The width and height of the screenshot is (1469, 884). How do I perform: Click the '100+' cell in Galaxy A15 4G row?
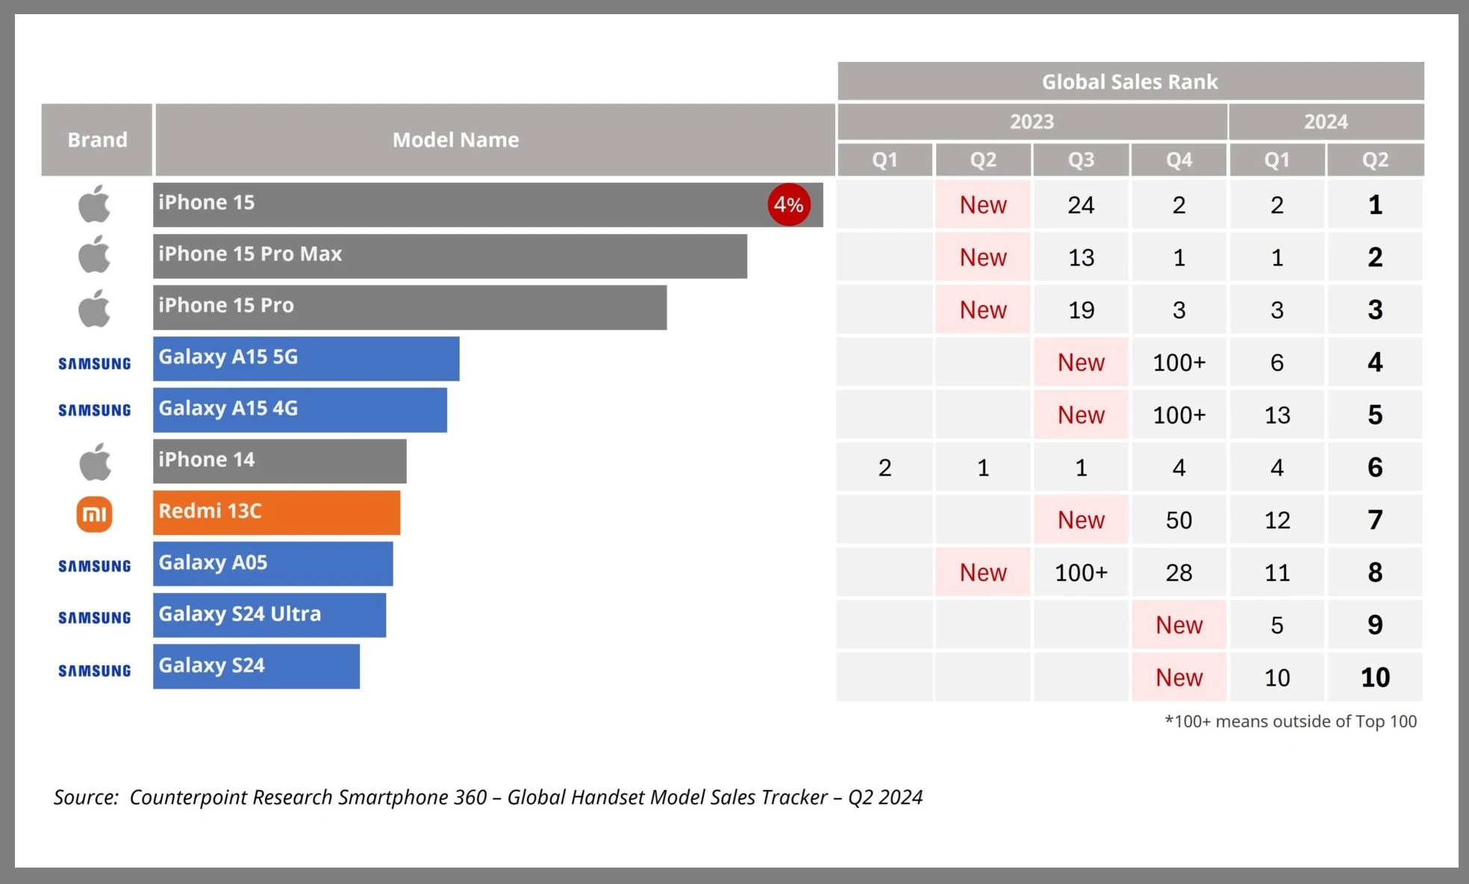click(1179, 415)
